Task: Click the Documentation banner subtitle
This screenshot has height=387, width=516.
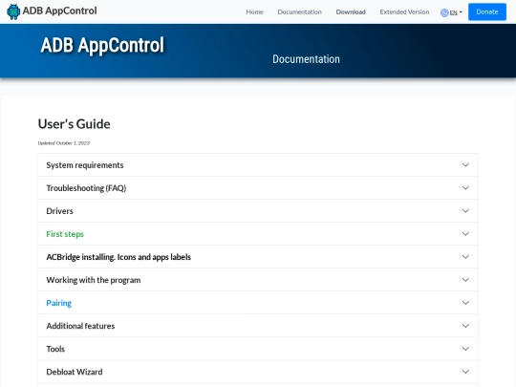Action: (x=306, y=59)
